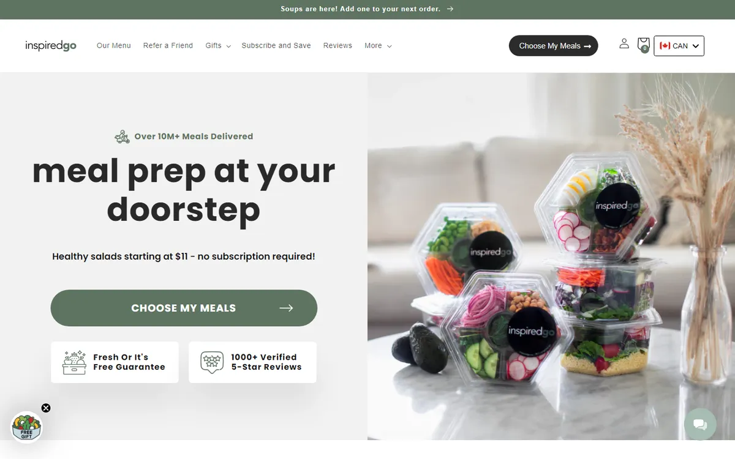Dismiss the free gift popup with X
735x459 pixels.
(x=46, y=408)
